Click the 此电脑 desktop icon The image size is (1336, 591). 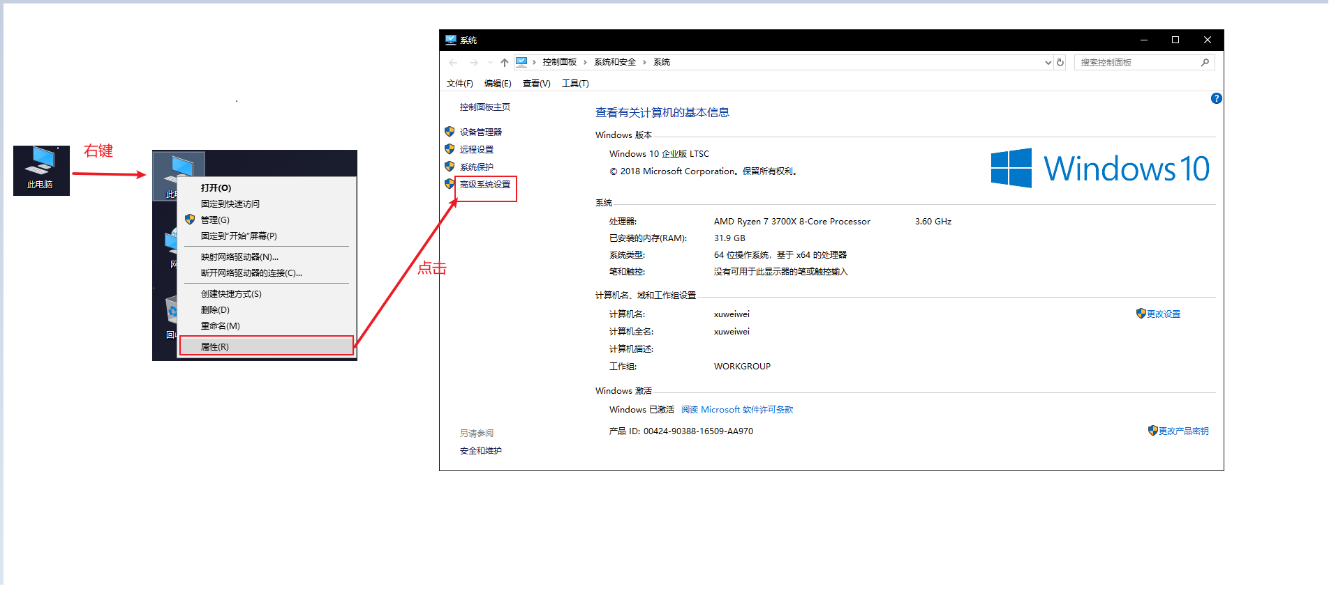click(x=41, y=170)
